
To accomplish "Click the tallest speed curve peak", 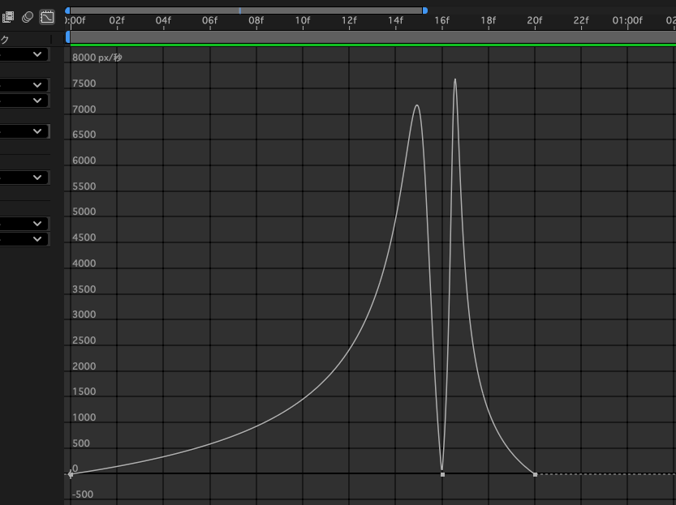I will click(454, 79).
